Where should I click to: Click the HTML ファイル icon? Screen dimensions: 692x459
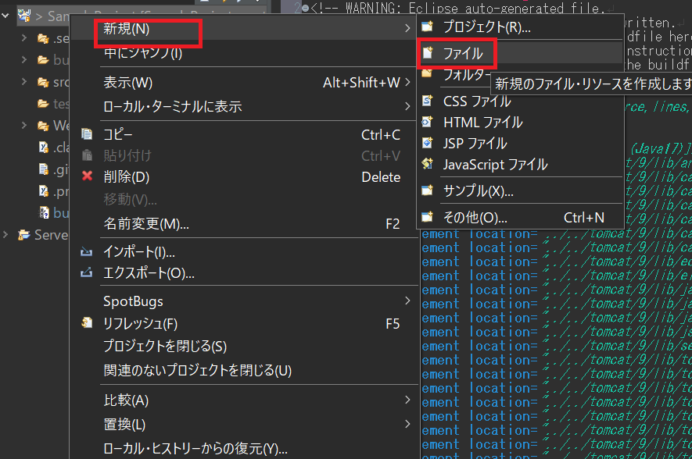[x=426, y=123]
